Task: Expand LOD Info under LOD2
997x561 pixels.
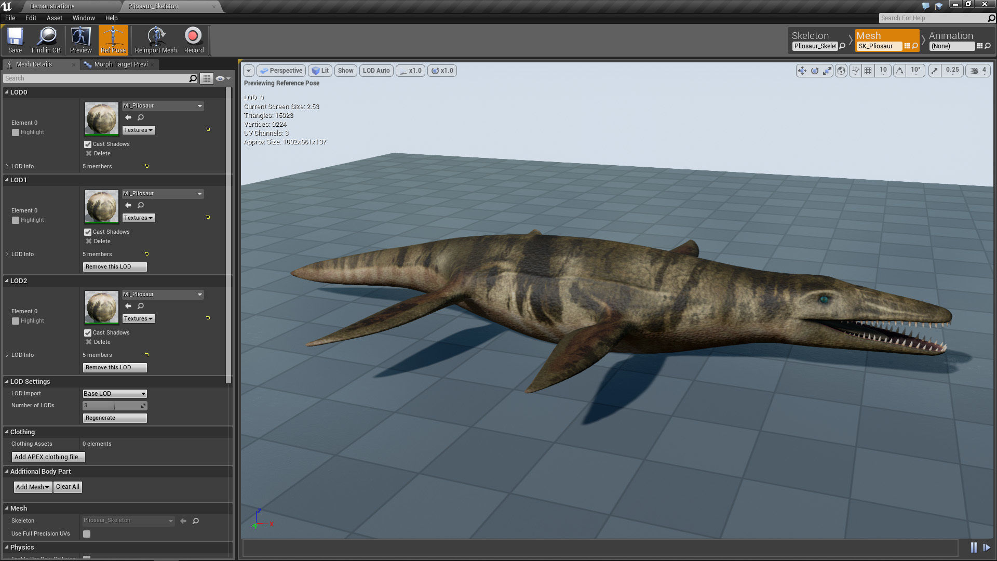Action: (7, 355)
